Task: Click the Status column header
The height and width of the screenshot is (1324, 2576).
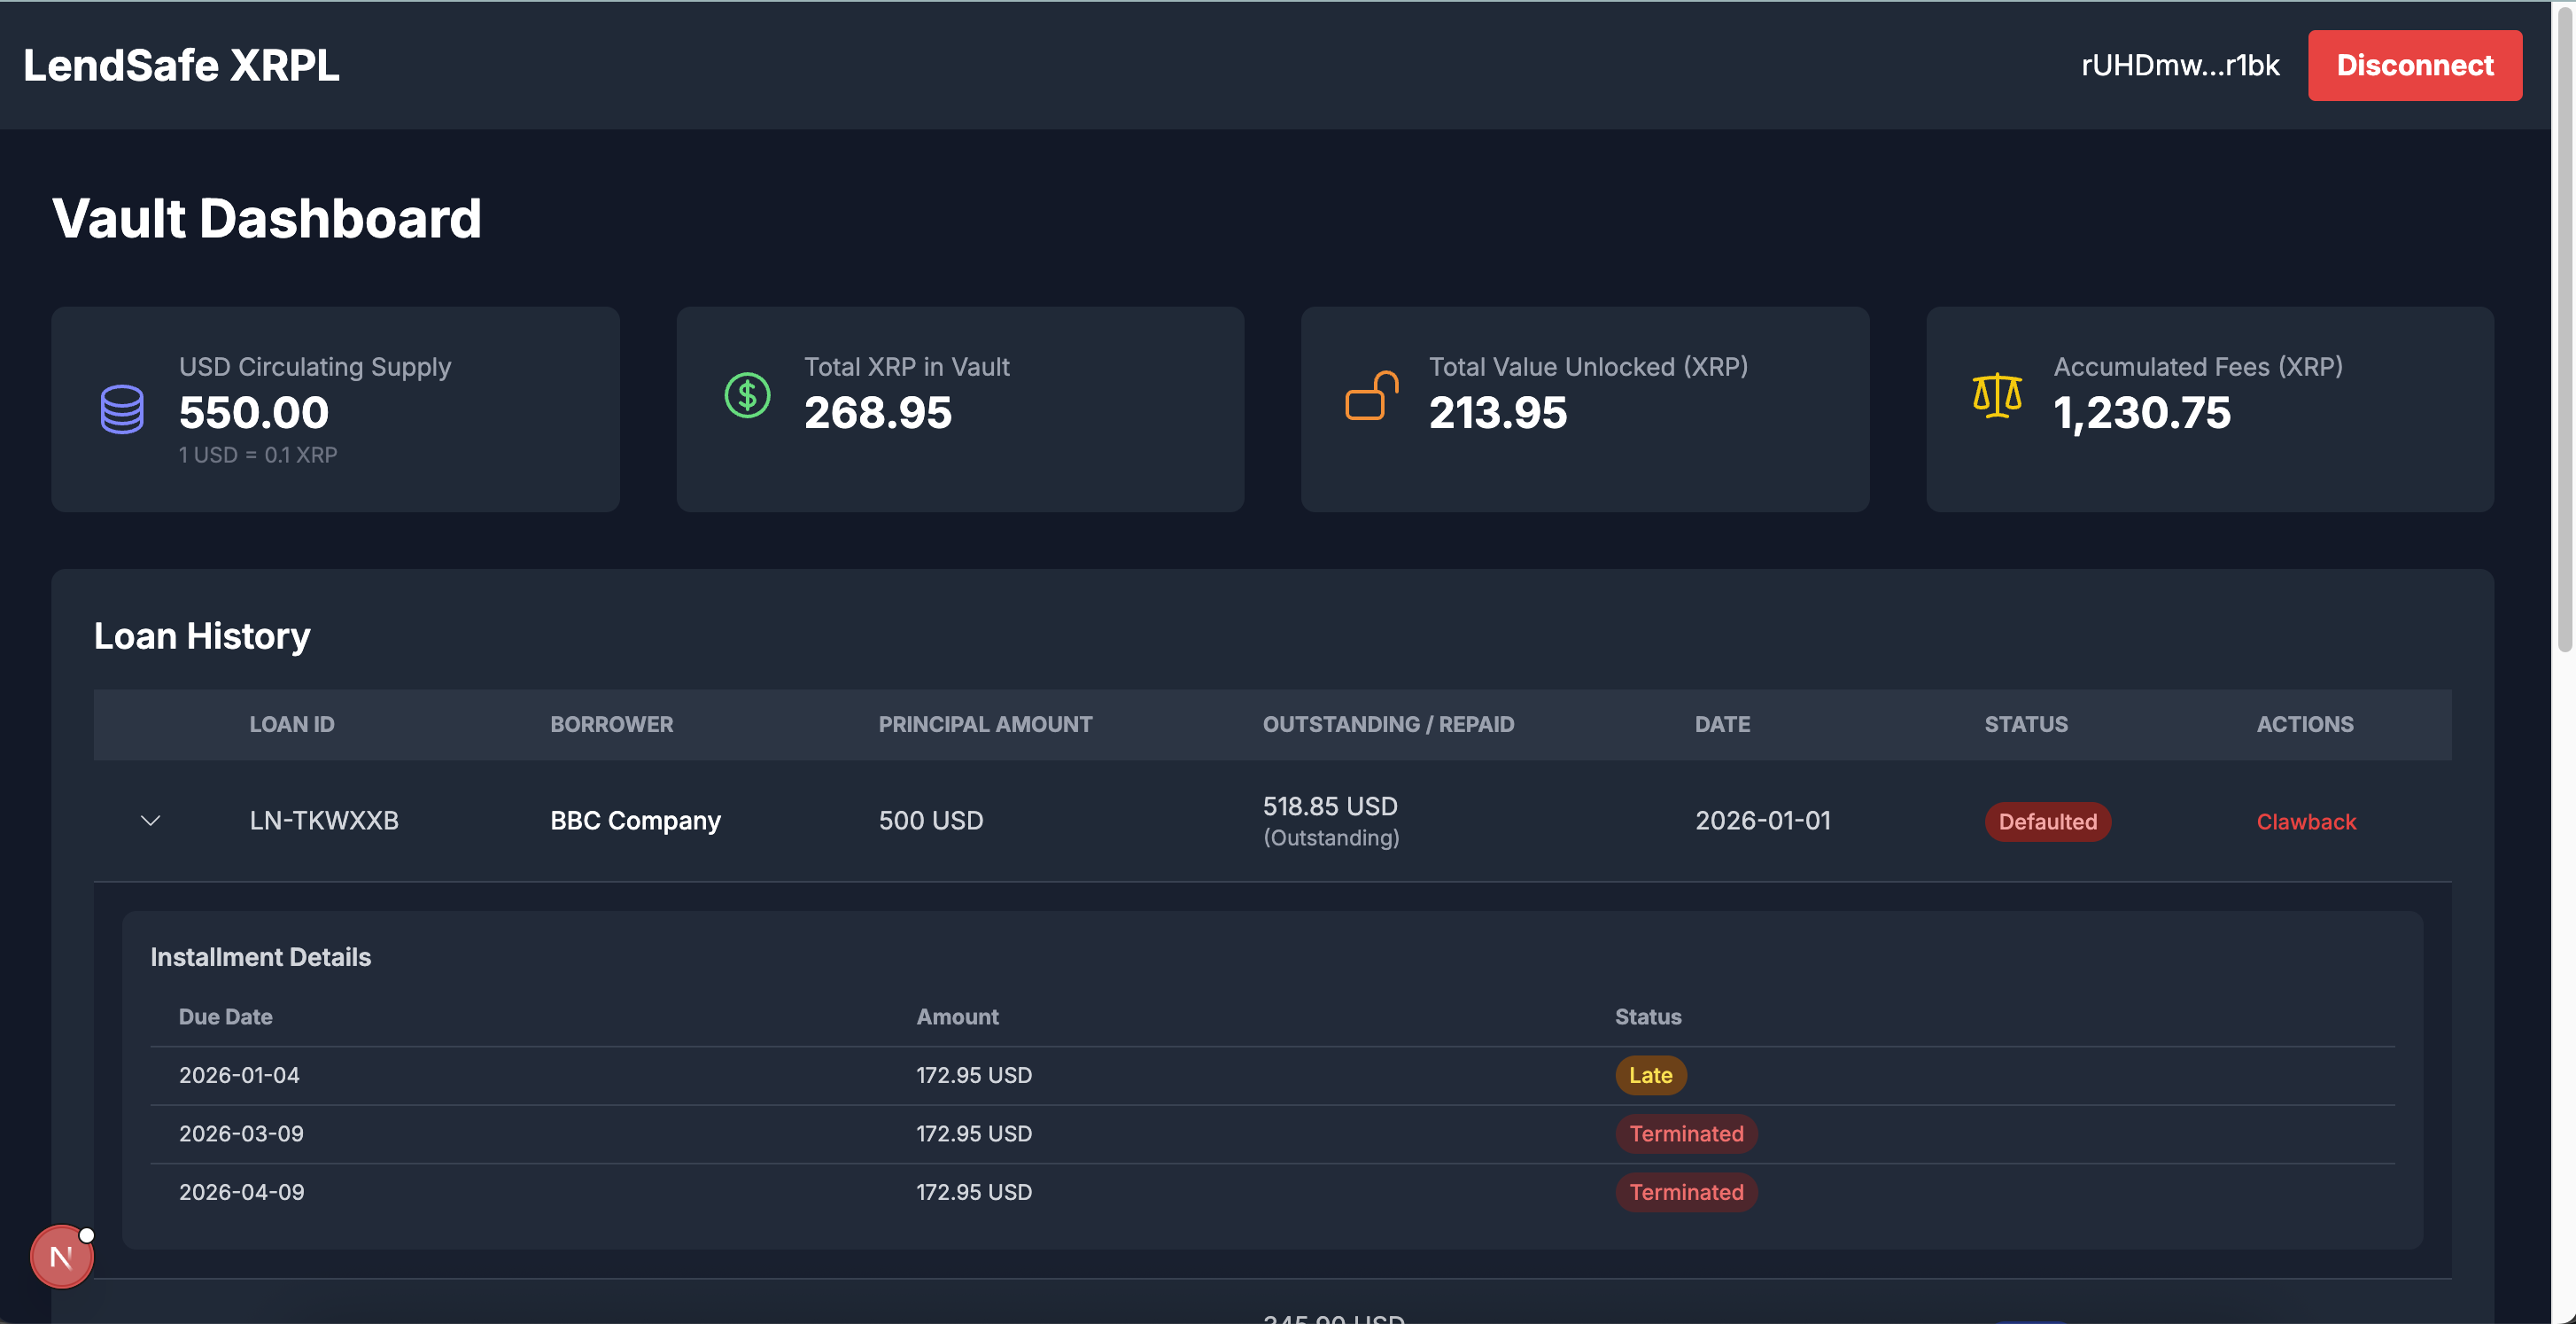Action: [2025, 723]
